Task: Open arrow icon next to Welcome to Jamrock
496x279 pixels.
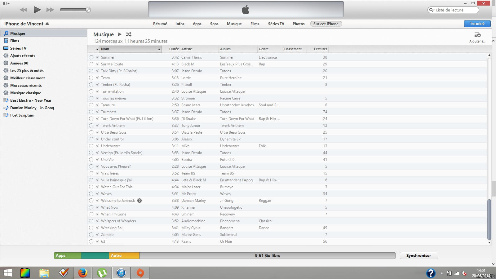Action: 139,201
